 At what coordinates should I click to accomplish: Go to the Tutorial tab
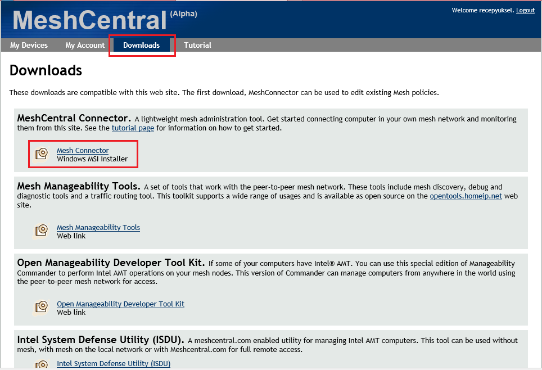pos(197,46)
